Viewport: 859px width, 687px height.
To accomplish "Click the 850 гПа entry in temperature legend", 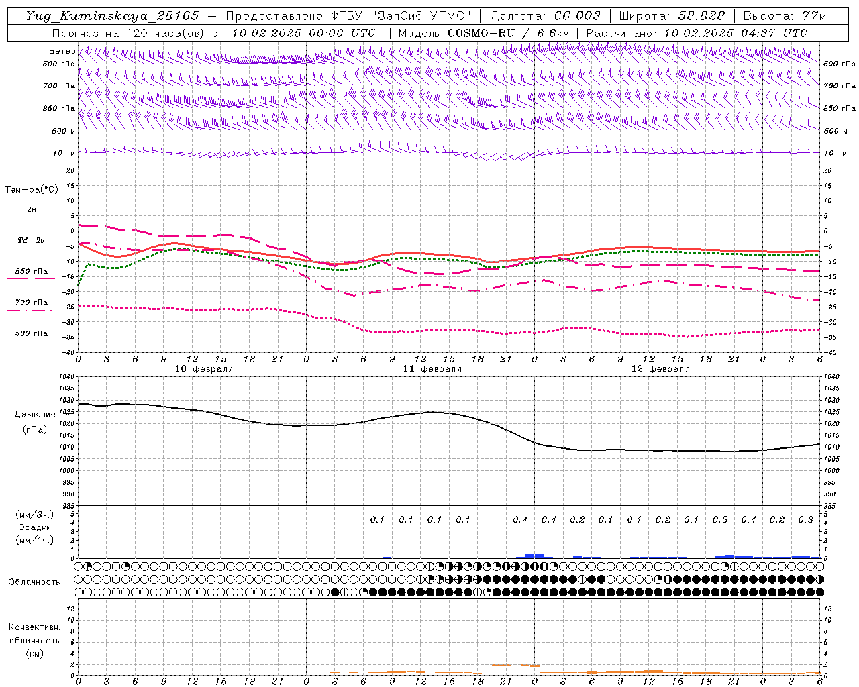I will pyautogui.click(x=32, y=272).
